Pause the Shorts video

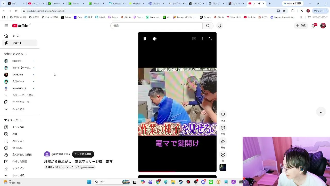145,39
